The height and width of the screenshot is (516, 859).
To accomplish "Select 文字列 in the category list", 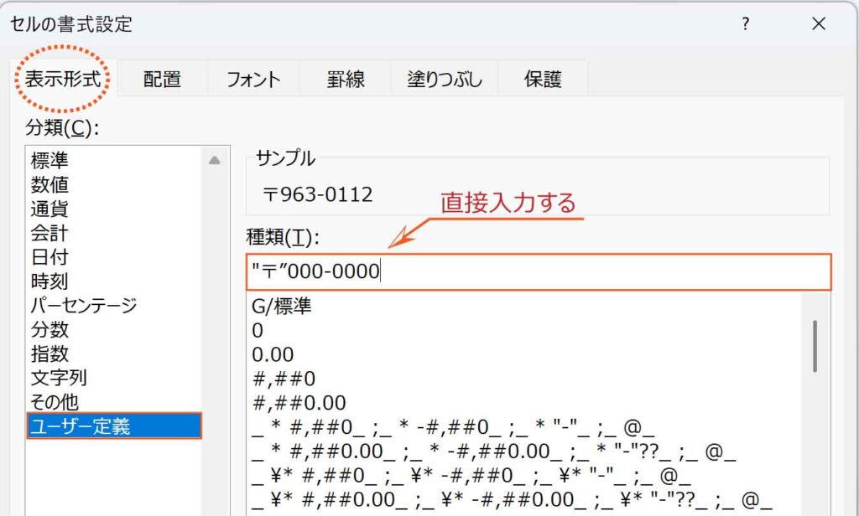I will [114, 378].
